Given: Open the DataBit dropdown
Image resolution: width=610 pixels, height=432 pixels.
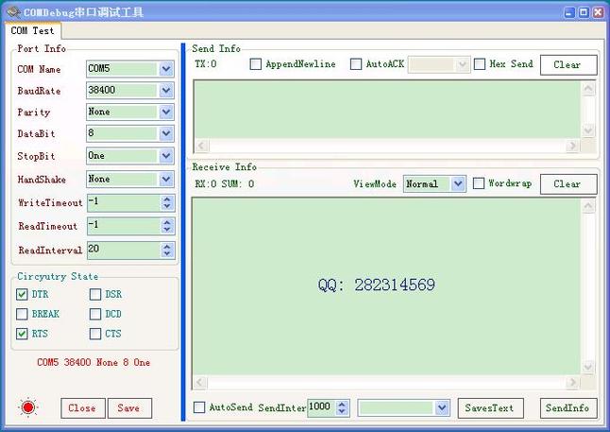Looking at the screenshot, I should coord(166,133).
